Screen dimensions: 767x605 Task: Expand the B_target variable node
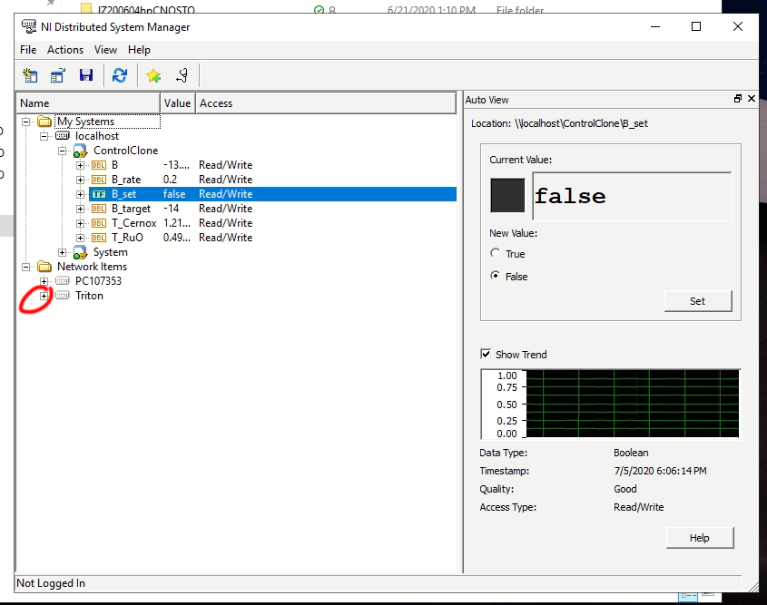coord(80,210)
